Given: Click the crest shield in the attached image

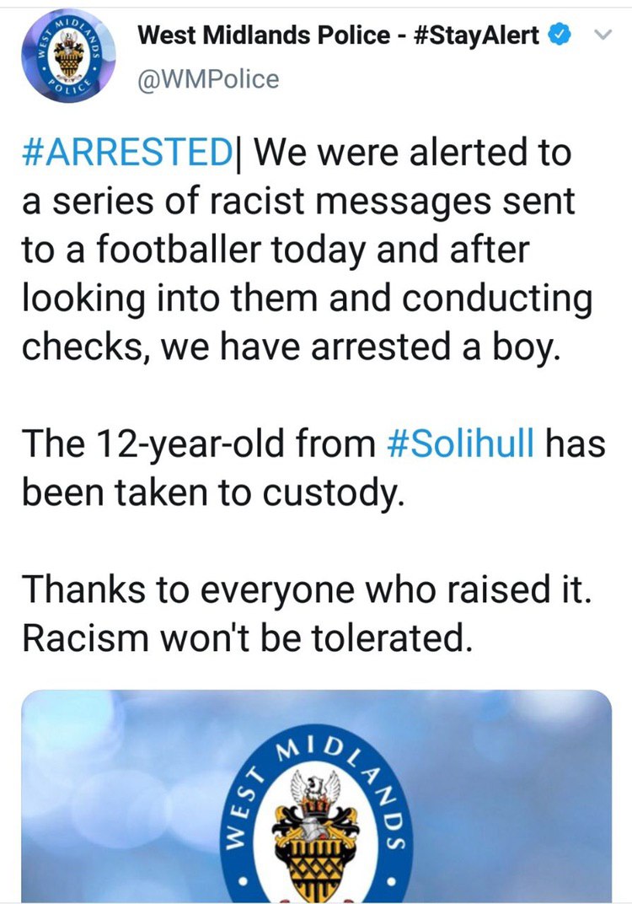Looking at the screenshot, I should pyautogui.click(x=316, y=852).
